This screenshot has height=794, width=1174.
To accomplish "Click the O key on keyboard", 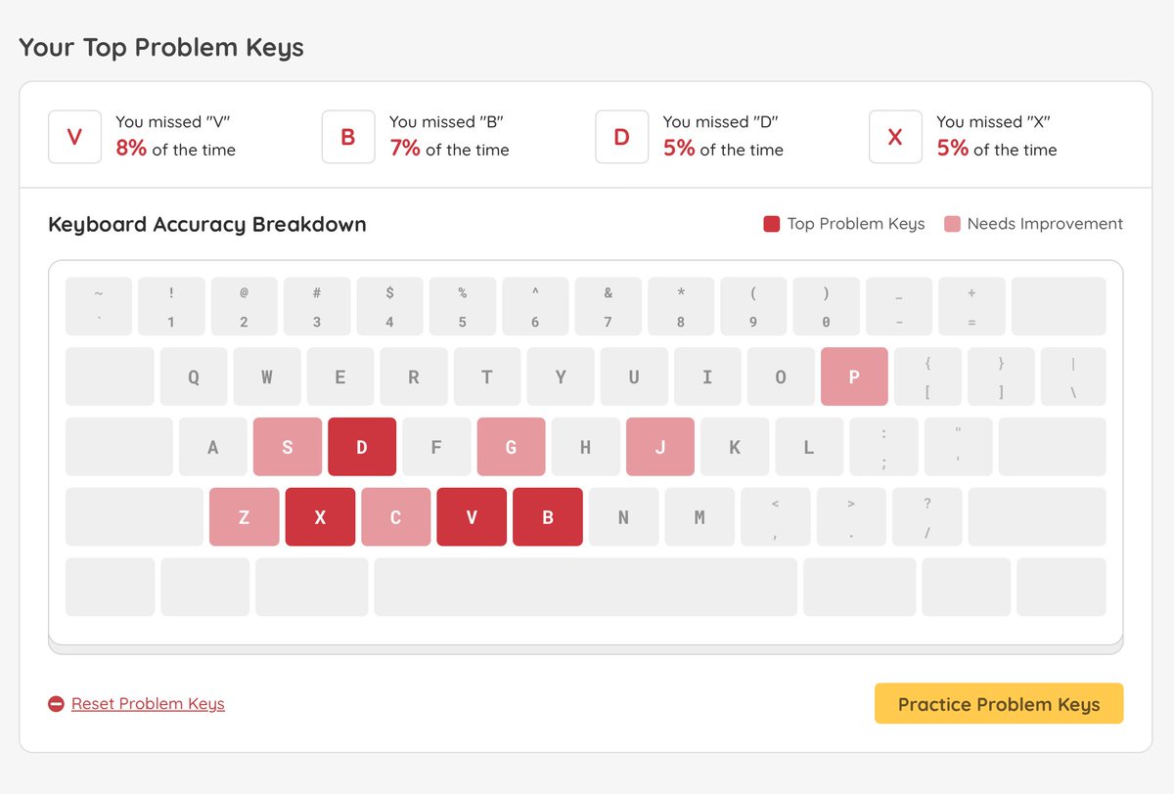I will click(x=781, y=376).
